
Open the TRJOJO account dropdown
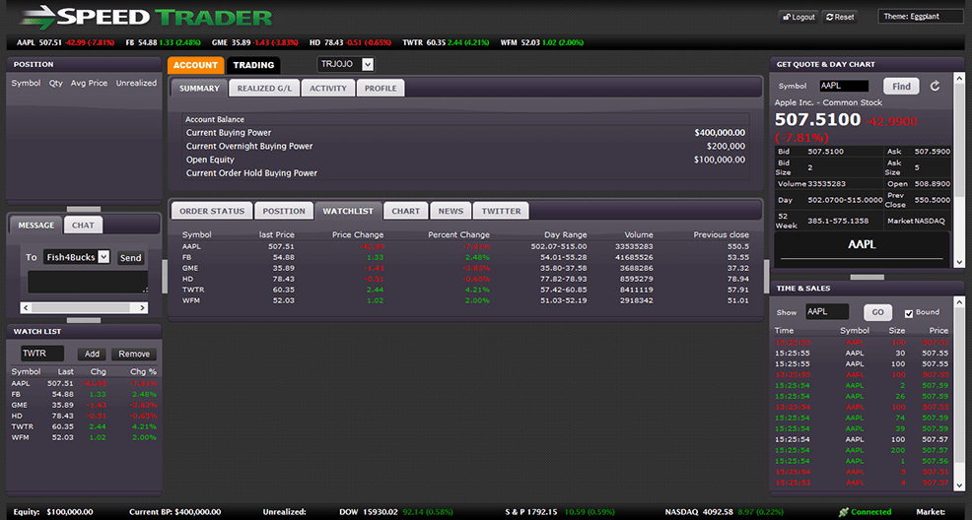tap(346, 64)
